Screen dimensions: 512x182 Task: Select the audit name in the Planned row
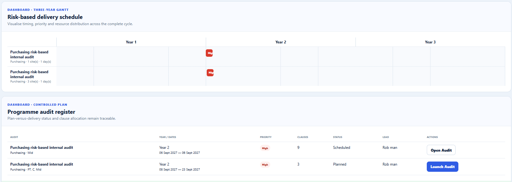42,164
